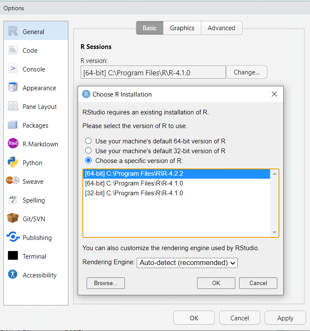This screenshot has height=331, width=310.
Task: Open the Terminal options section
Action: click(36, 256)
